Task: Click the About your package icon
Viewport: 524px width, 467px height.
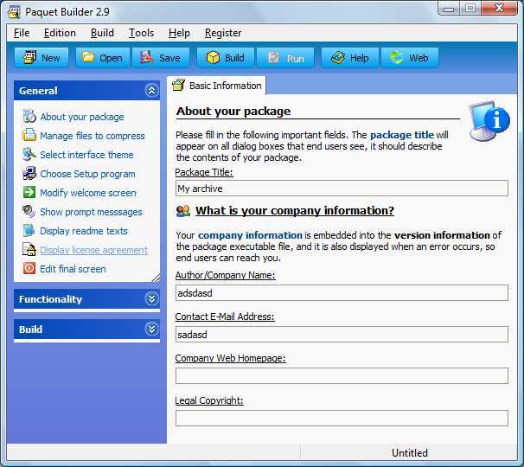Action: tap(29, 117)
